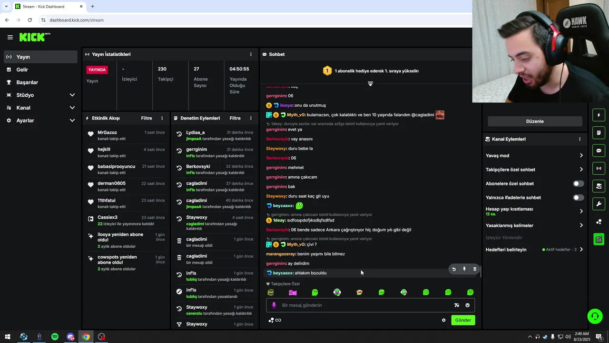Click the three-dots icon above the green clapperboard
609x343 pixels.
[599, 222]
